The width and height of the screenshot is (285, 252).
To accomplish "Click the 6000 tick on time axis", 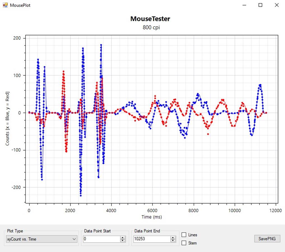I will [x=152, y=210].
